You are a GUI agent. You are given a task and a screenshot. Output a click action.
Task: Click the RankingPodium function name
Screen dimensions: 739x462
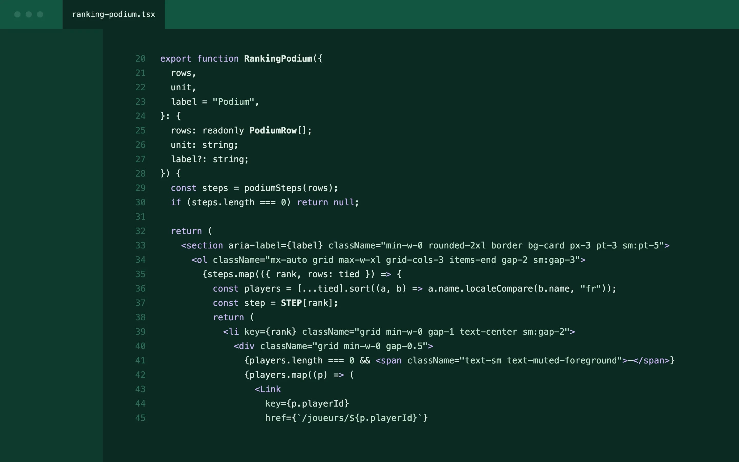[x=278, y=59]
